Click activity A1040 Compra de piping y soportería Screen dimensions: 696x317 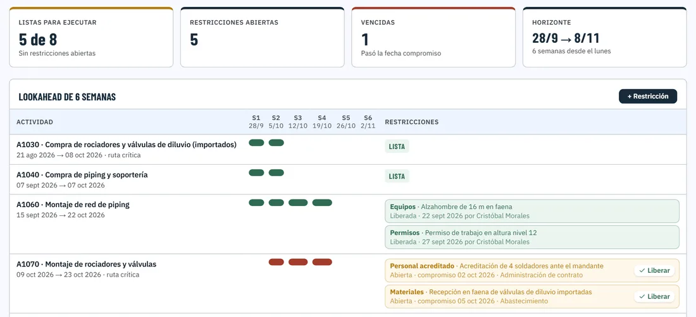(x=82, y=175)
